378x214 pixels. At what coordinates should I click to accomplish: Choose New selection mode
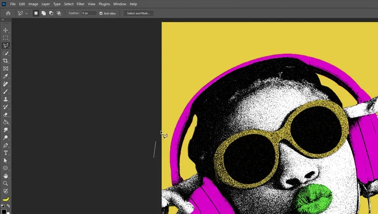(36, 13)
